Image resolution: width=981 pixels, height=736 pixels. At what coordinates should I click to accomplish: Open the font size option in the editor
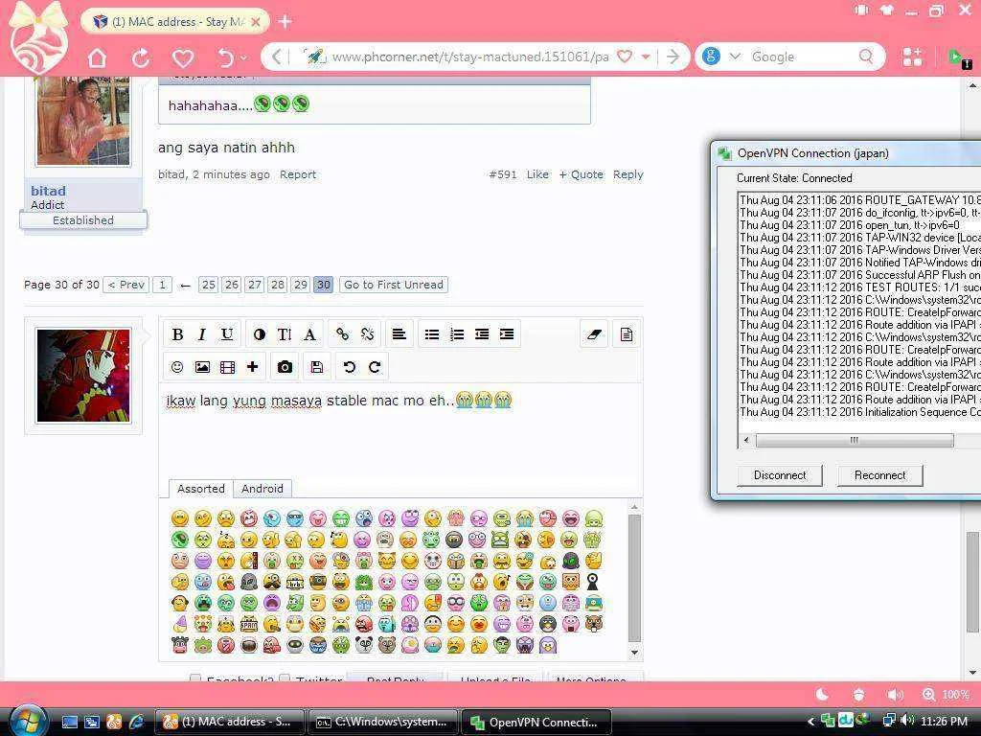tap(284, 334)
